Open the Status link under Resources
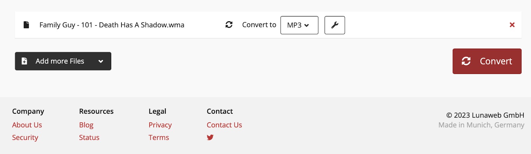The width and height of the screenshot is (531, 154). (x=89, y=137)
